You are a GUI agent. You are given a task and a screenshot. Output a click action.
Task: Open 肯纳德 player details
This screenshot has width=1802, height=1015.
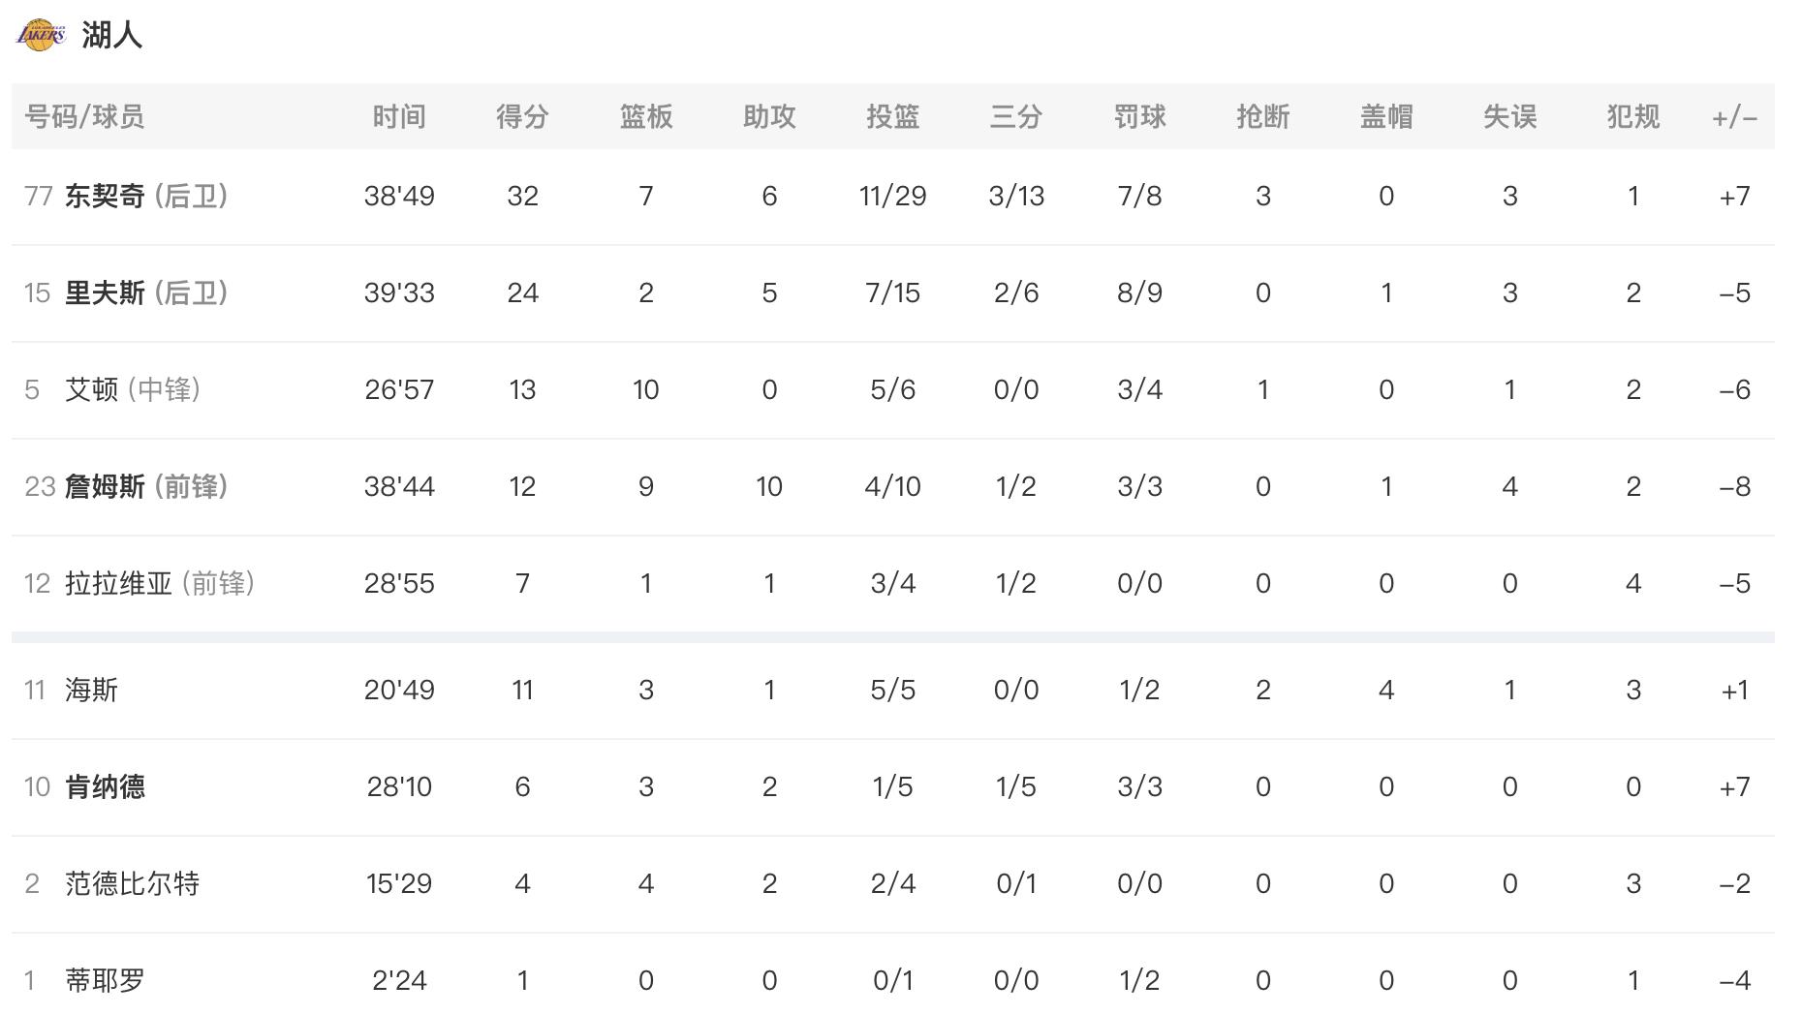(105, 786)
